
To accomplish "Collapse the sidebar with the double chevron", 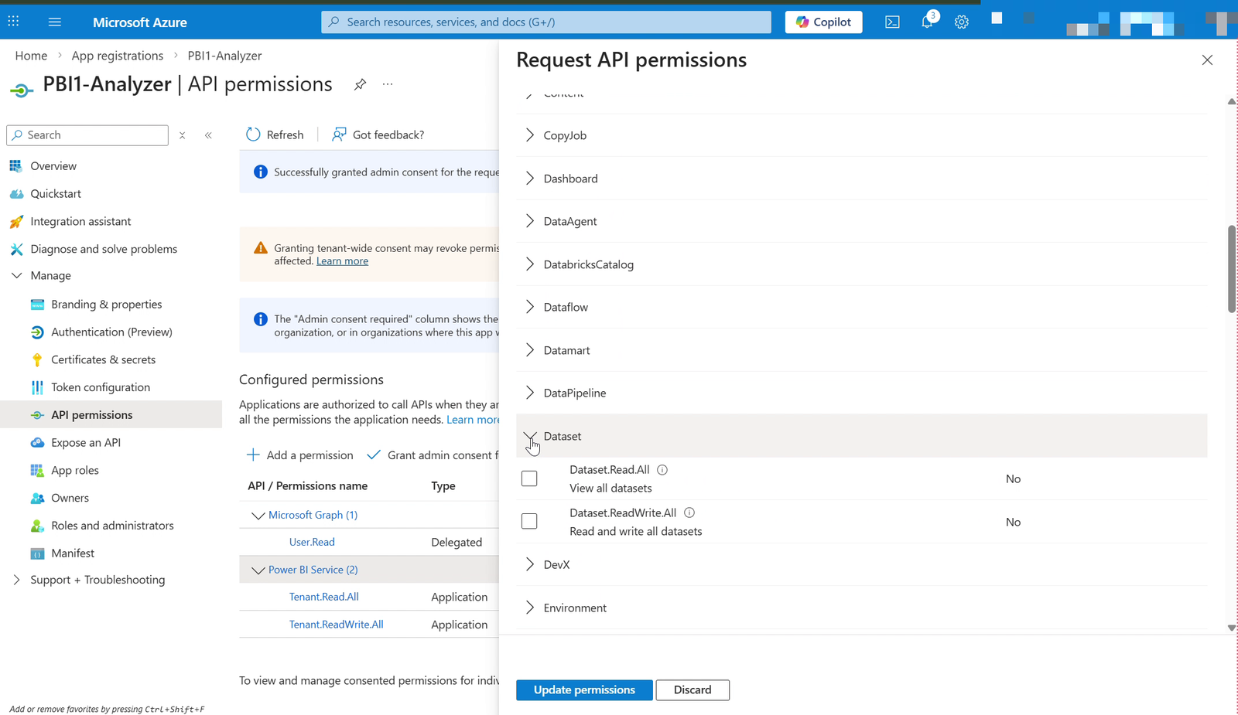I will pyautogui.click(x=208, y=135).
